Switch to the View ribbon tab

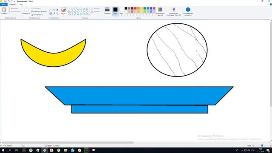[x=21, y=5]
